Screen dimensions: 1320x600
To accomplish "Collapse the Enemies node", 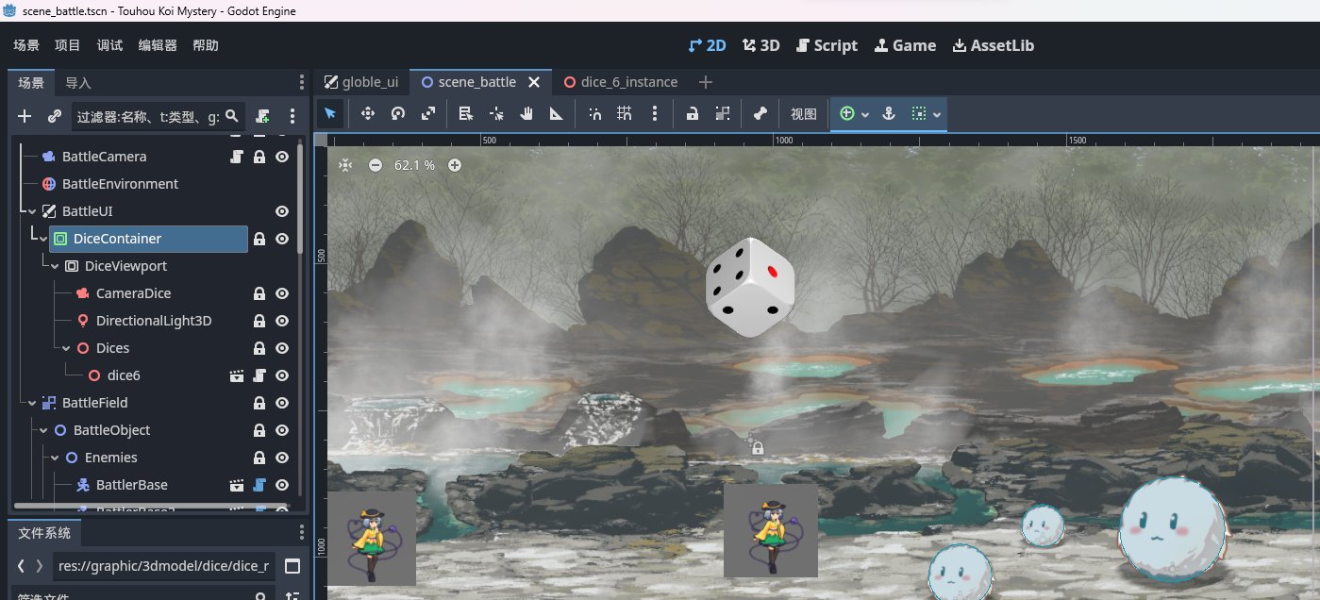I will click(55, 458).
